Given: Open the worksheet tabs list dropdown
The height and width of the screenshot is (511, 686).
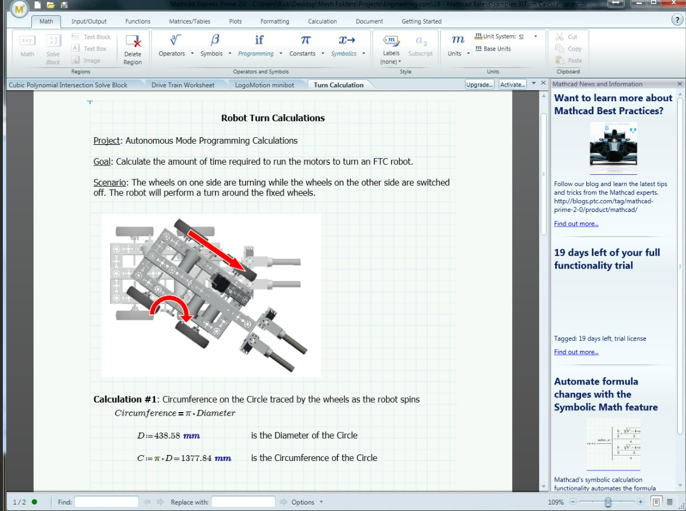Looking at the screenshot, I should pos(534,83).
